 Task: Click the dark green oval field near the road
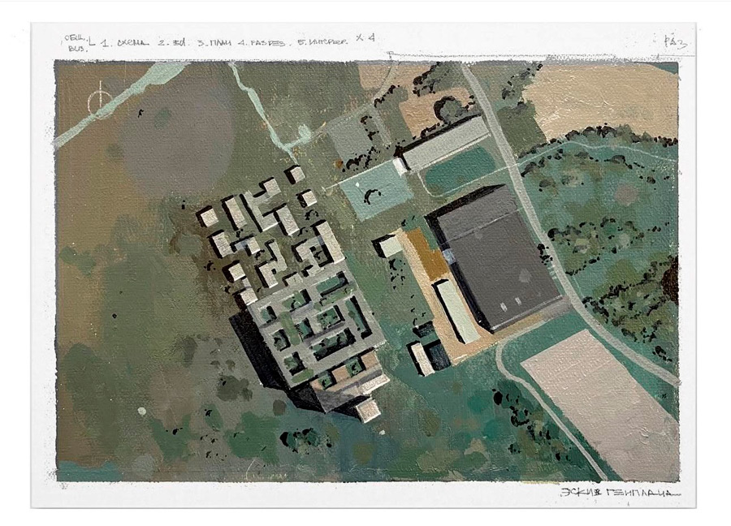click(460, 168)
